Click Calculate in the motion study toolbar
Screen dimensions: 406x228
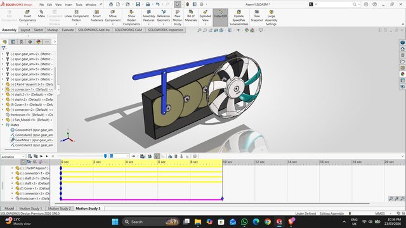(x=30, y=156)
